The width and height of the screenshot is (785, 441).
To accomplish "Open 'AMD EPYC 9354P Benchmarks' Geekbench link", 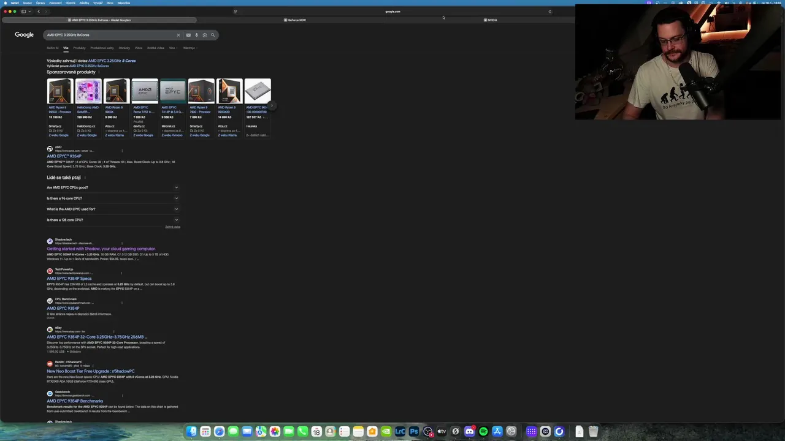I will tap(75, 401).
